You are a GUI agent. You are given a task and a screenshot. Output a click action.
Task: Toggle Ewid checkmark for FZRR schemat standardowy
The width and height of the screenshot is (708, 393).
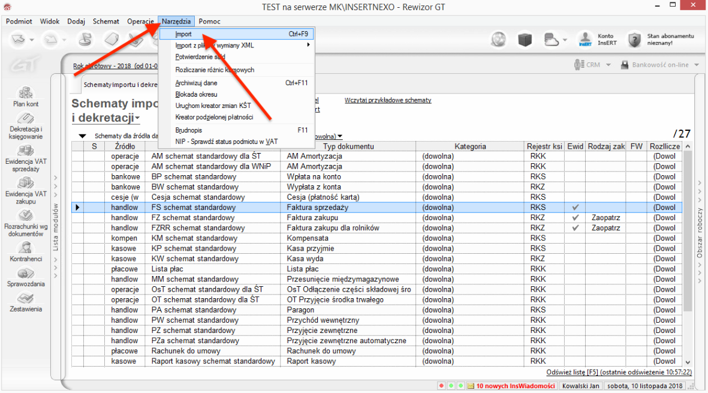pos(575,228)
